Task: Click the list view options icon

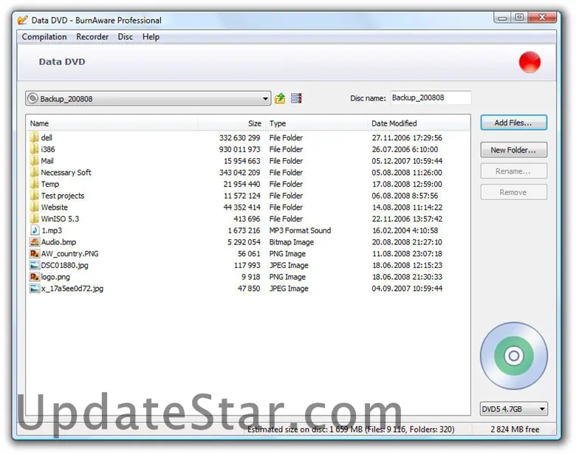Action: coord(296,98)
